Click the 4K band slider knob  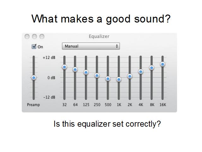(x=141, y=72)
